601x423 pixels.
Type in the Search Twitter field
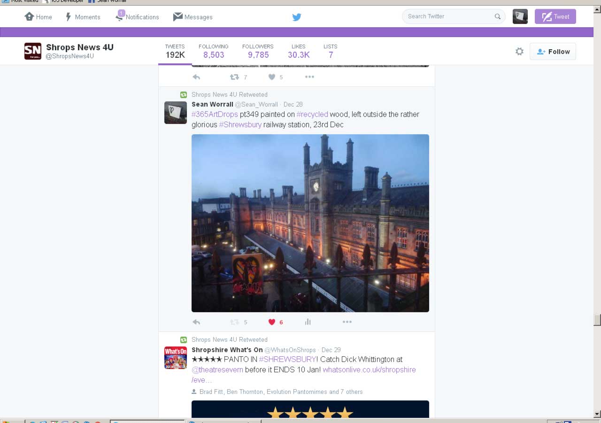pos(448,16)
